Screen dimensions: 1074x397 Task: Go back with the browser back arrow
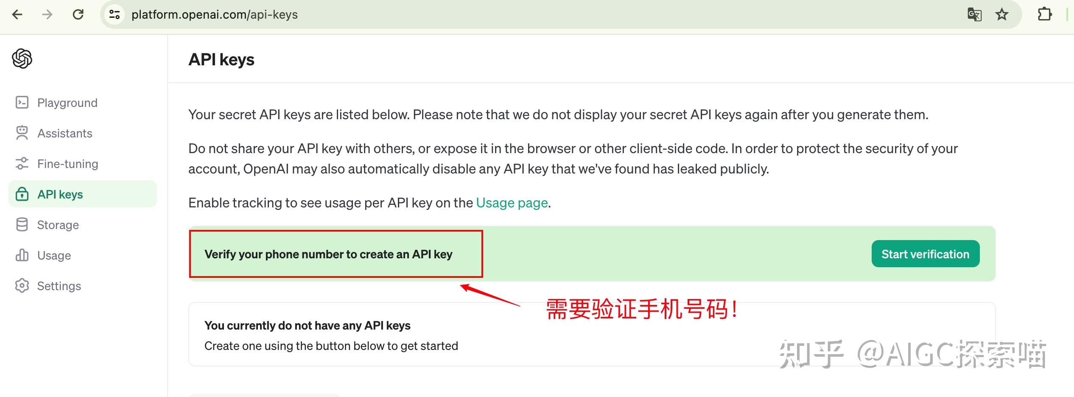click(17, 14)
